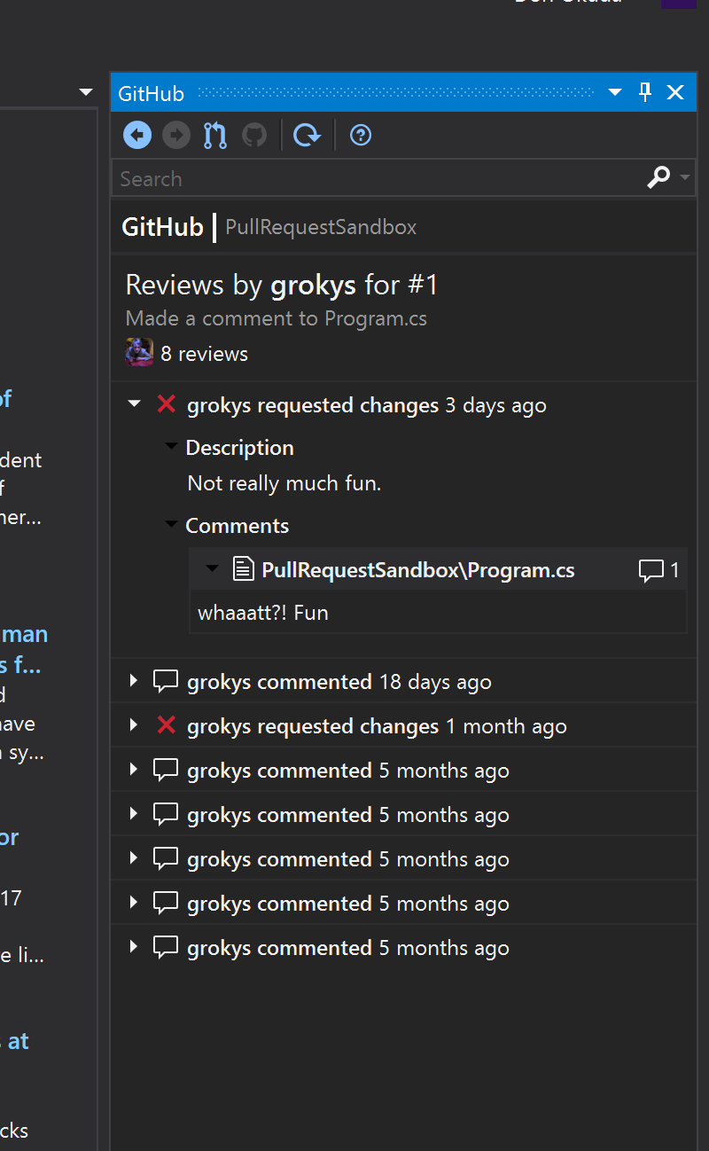Pin the GitHub pane with auto-hide icon
709x1151 pixels.
click(x=645, y=92)
